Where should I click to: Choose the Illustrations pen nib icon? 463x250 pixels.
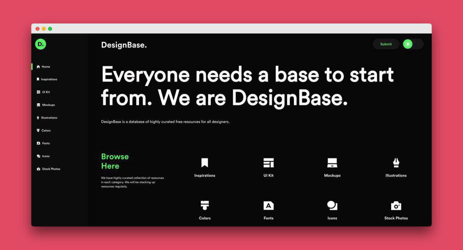pos(396,163)
